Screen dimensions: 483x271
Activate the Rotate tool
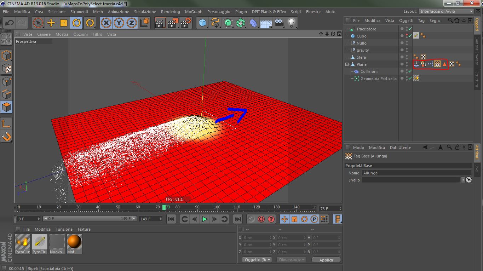tap(76, 23)
